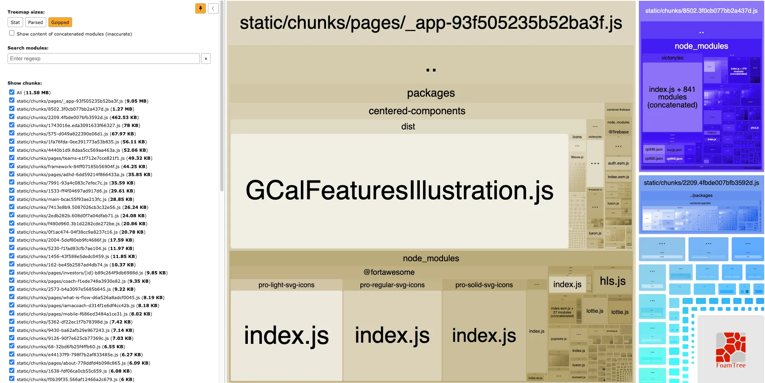Select the node_modules group header in the treemap
Screen dimensions: 765x383
[430, 258]
